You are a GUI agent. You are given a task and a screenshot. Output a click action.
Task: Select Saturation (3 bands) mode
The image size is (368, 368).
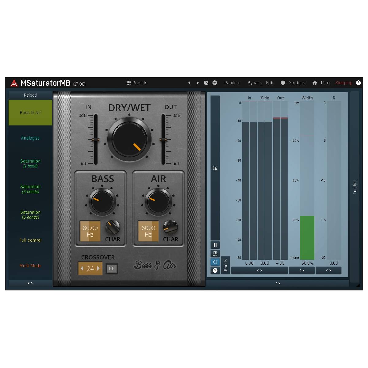click(x=30, y=189)
